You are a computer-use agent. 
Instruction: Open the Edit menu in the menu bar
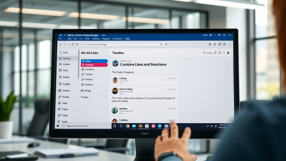[x=69, y=39]
